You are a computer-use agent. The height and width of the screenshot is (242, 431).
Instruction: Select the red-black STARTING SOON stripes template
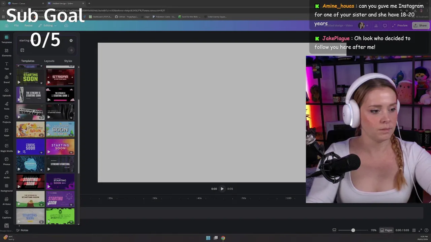point(30,182)
